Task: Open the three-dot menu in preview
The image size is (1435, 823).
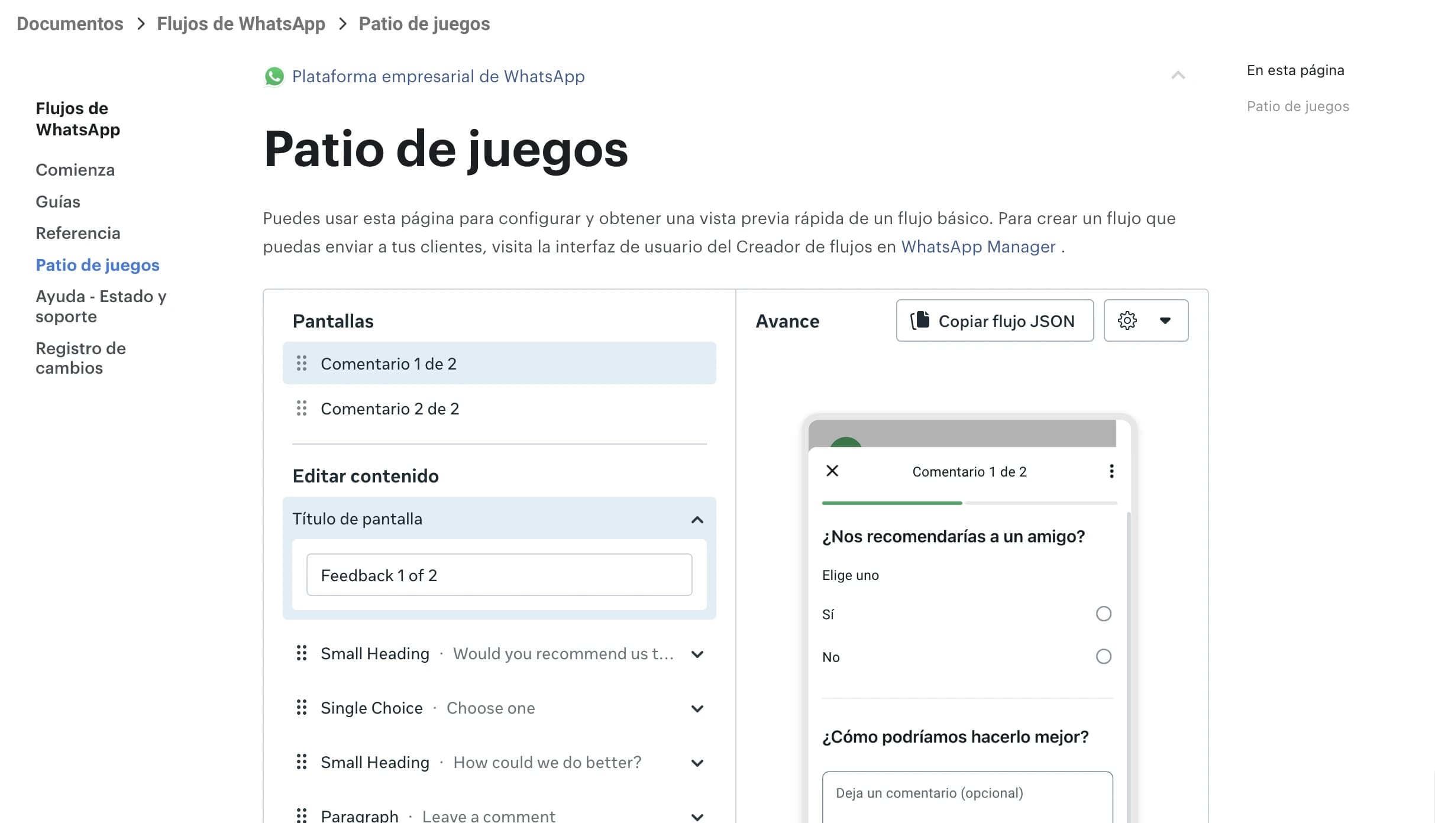Action: pyautogui.click(x=1111, y=471)
